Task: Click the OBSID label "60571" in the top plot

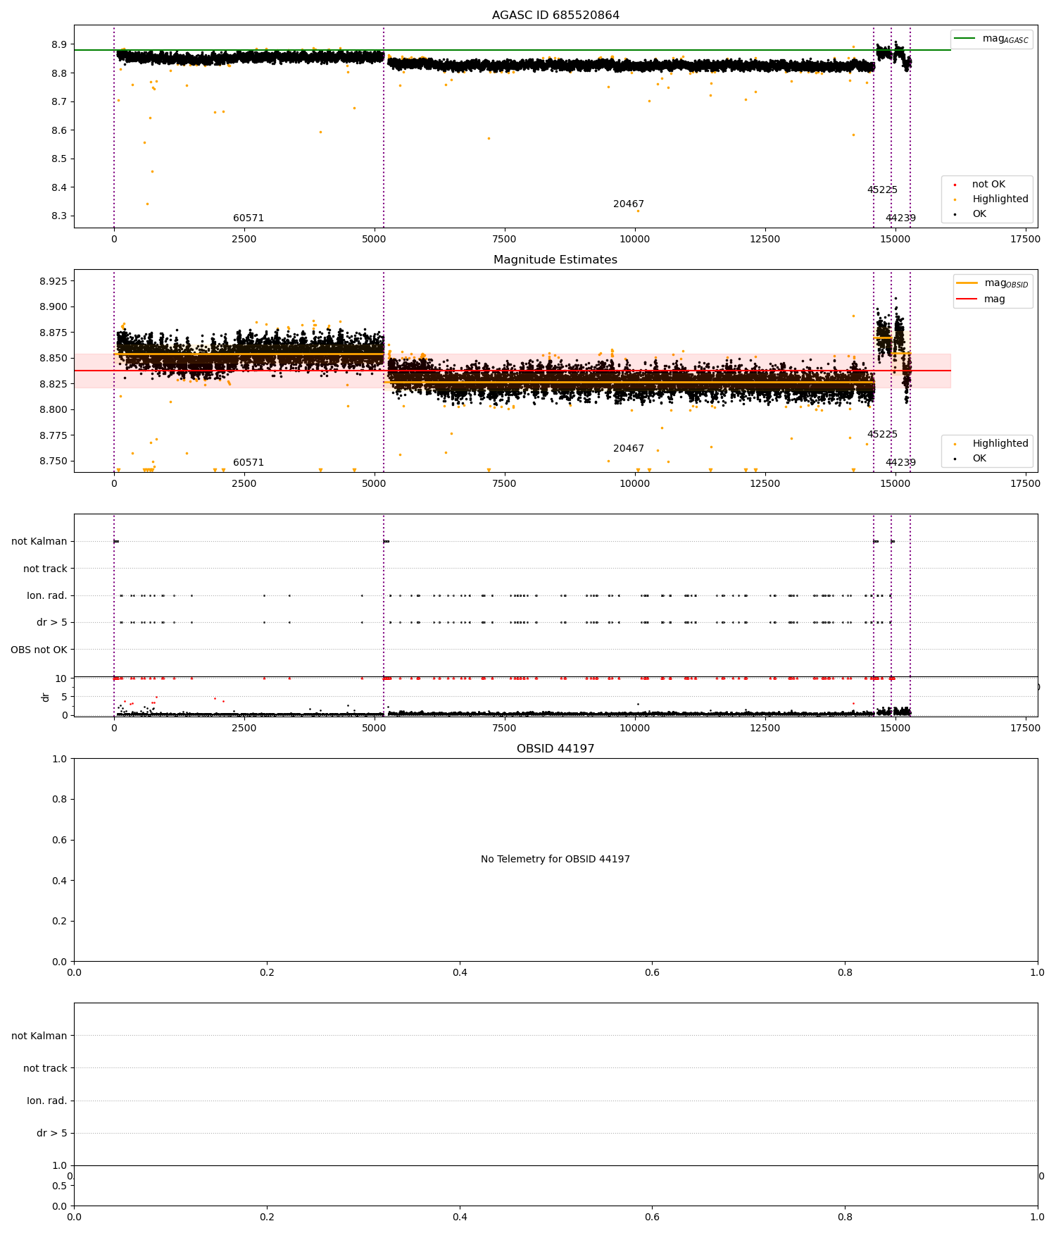Action: click(x=249, y=218)
